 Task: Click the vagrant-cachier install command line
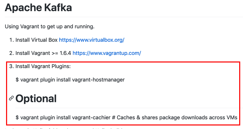point(126,118)
